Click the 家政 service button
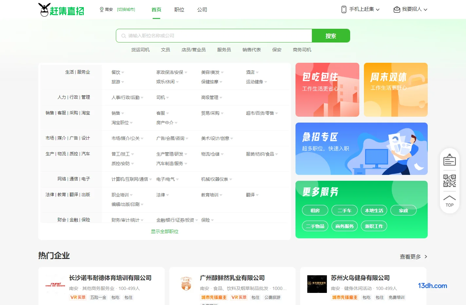This screenshot has width=466, height=305. coord(403,211)
